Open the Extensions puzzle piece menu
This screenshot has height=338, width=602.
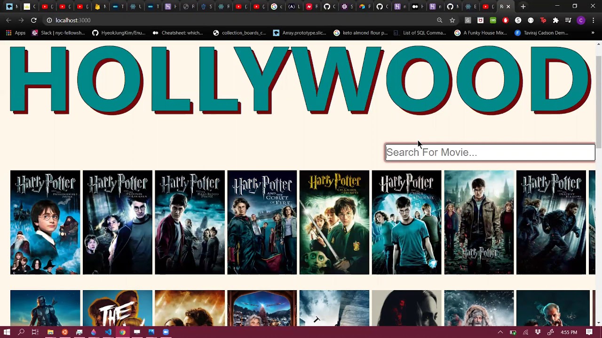point(556,20)
